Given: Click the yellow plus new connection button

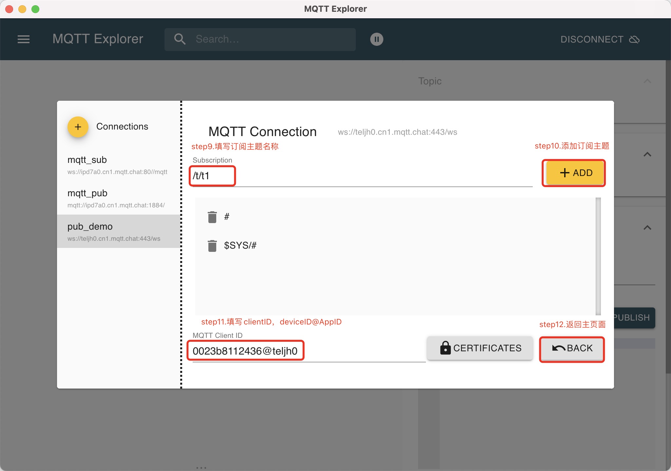Looking at the screenshot, I should click(78, 127).
